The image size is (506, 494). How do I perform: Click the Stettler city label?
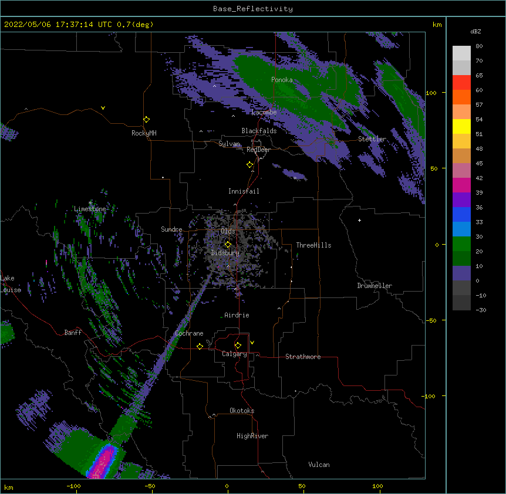click(372, 139)
